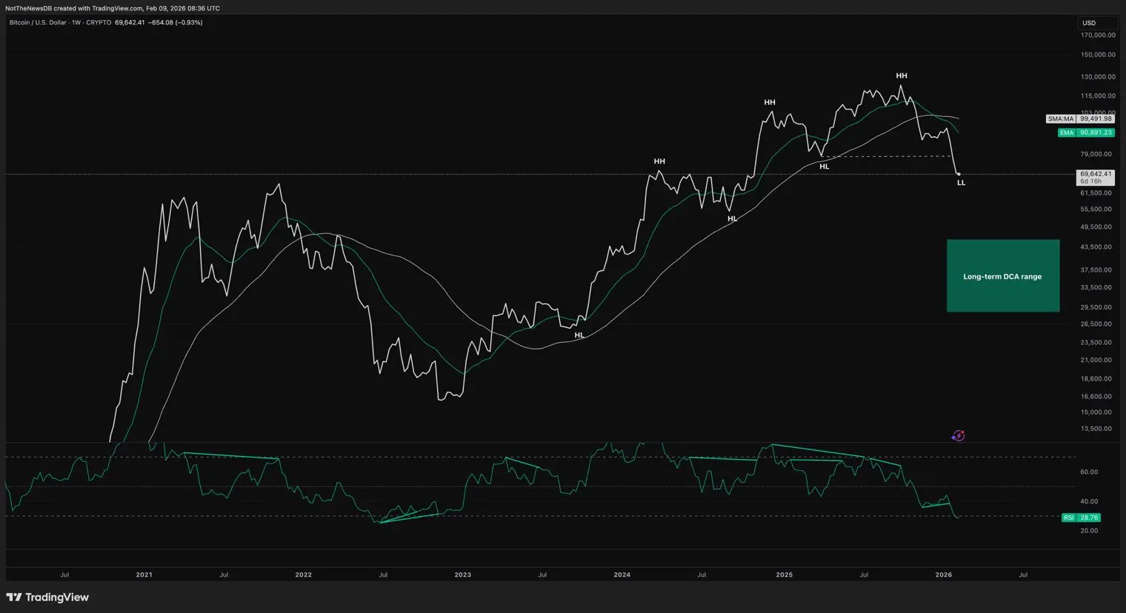The width and height of the screenshot is (1126, 613).
Task: Click the 2023 label on the time axis
Action: pyautogui.click(x=462, y=575)
